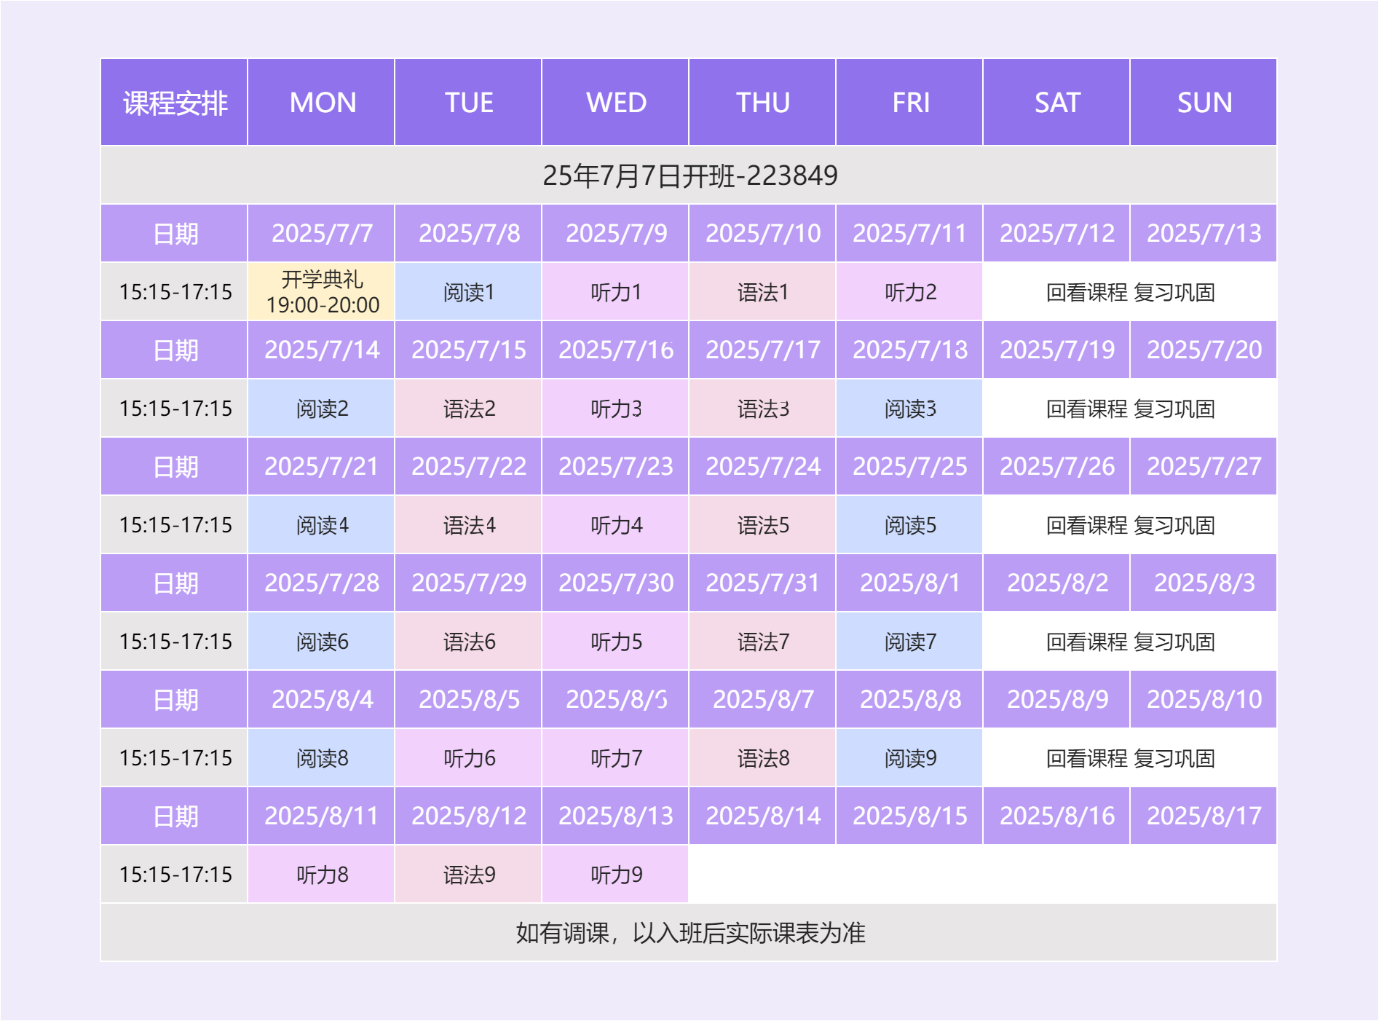The height and width of the screenshot is (1021, 1379).
Task: Select the 2025/8/1 date cell
Action: tap(909, 583)
